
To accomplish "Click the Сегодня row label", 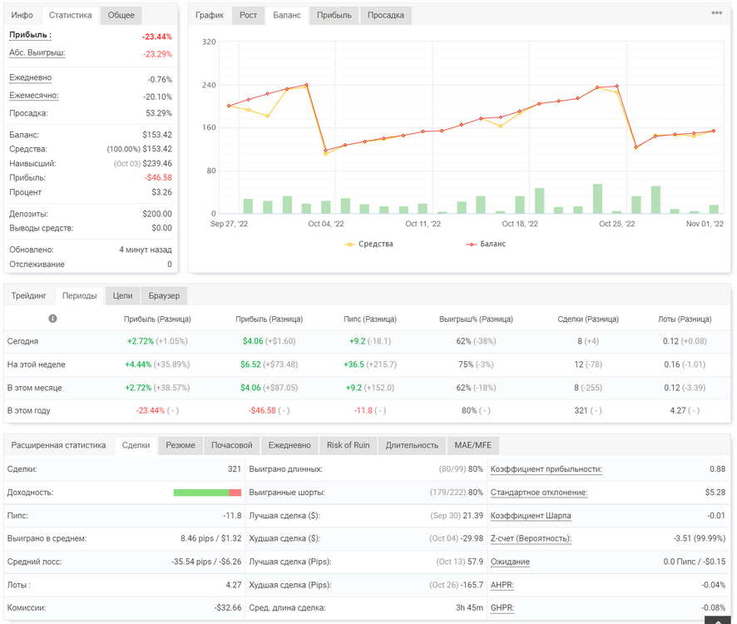I will point(22,341).
